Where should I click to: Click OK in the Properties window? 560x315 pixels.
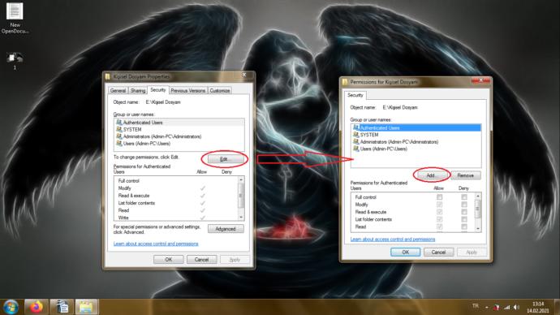(169, 260)
